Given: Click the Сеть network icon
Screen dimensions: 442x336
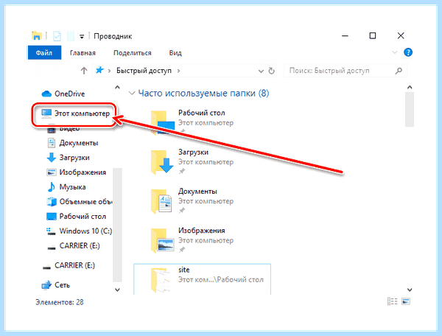Looking at the screenshot, I should (46, 285).
